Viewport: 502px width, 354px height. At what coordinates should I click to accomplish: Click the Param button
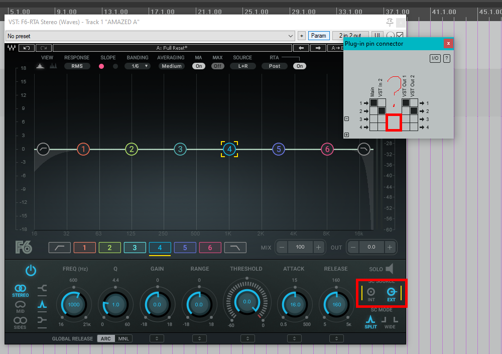click(x=319, y=36)
